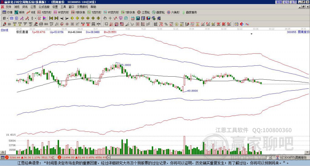Open the 交易委托 menu
The width and height of the screenshot is (310, 166).
click(82, 7)
